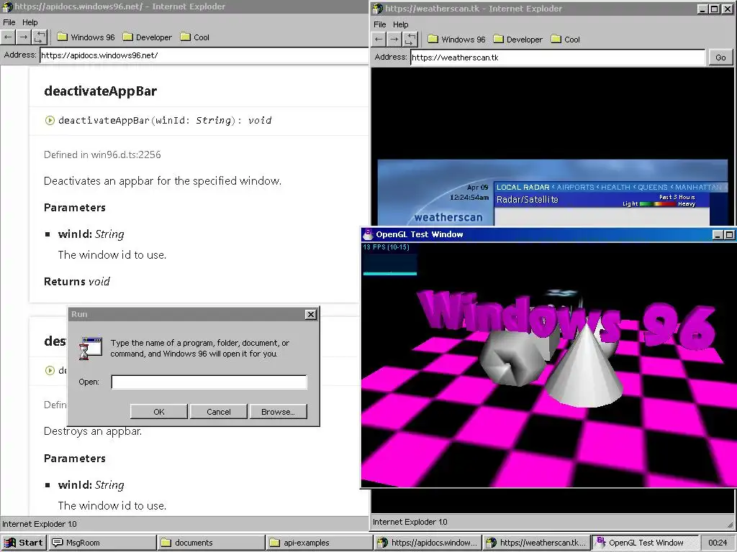Click HEALTH in weatherscan banner
Viewport: 737px width, 552px height.
click(x=615, y=188)
